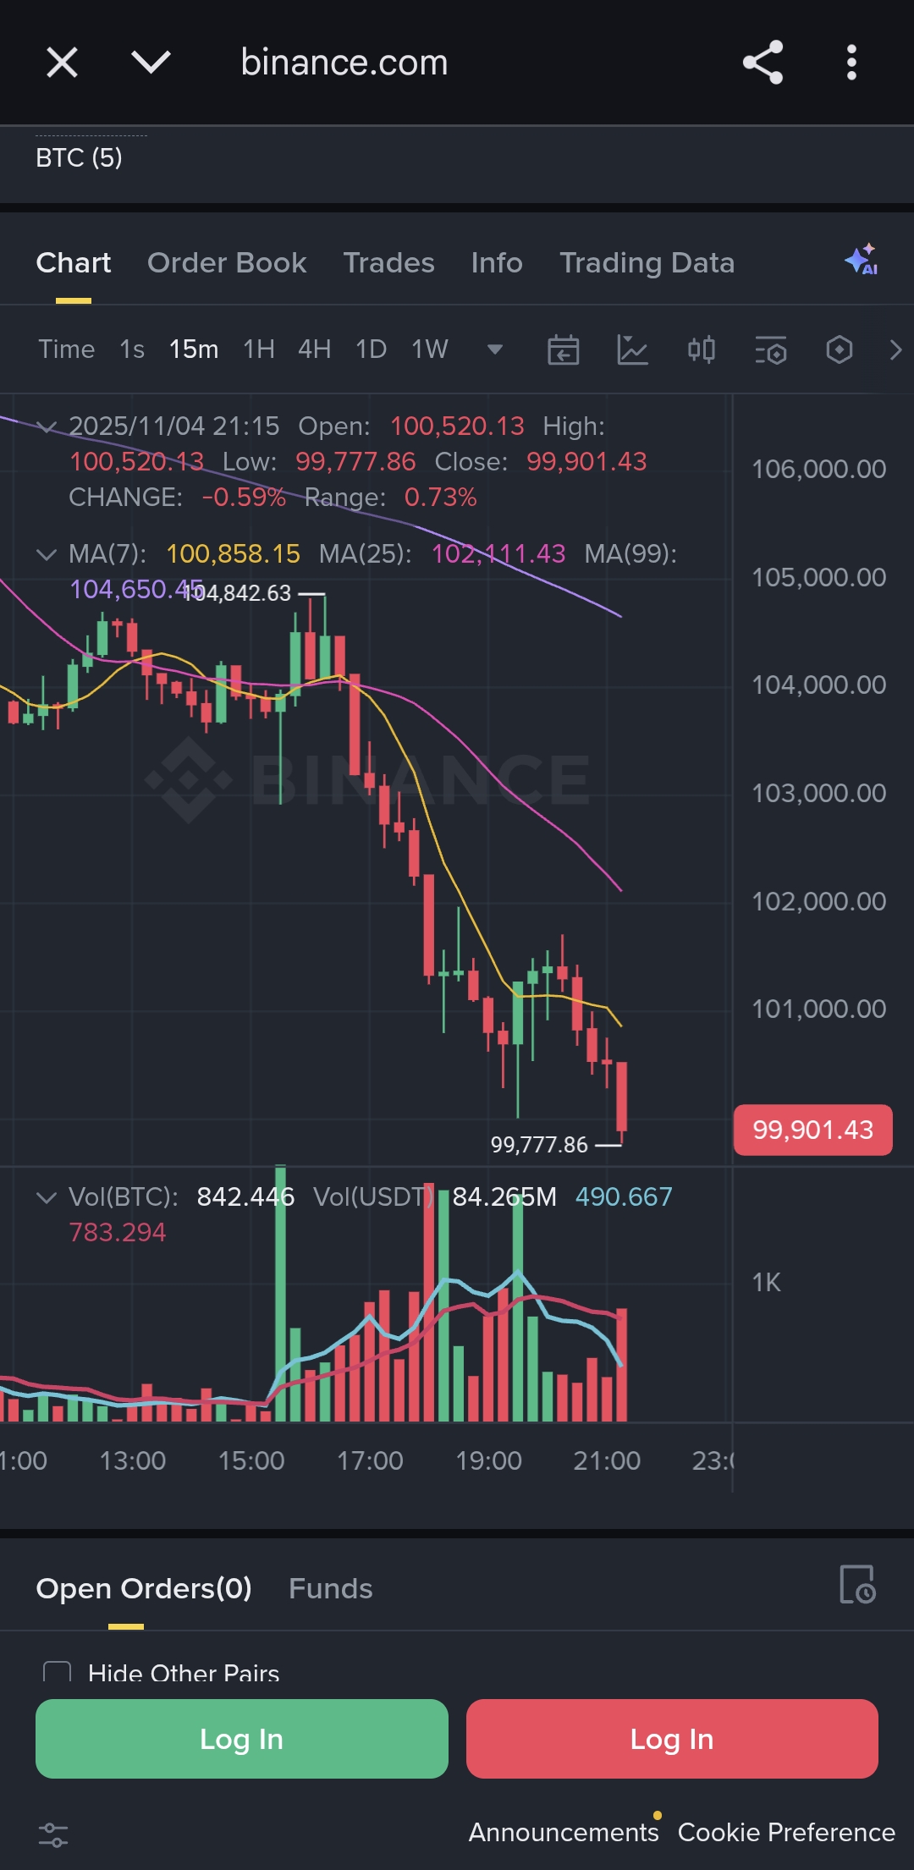Open the AI assistant sparkle icon
Viewport: 914px width, 1870px height.
[x=862, y=261]
